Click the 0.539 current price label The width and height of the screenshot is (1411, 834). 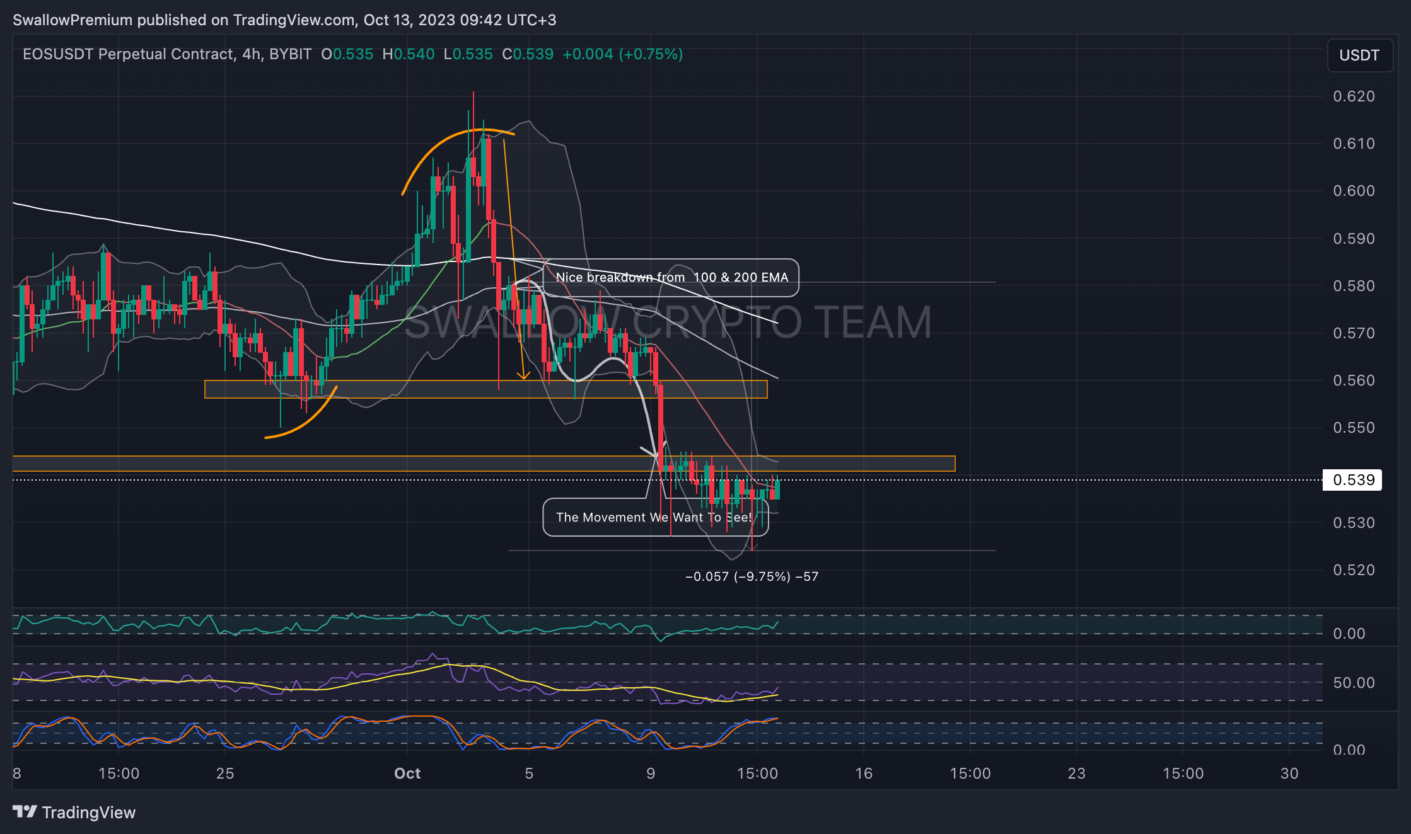click(1353, 480)
